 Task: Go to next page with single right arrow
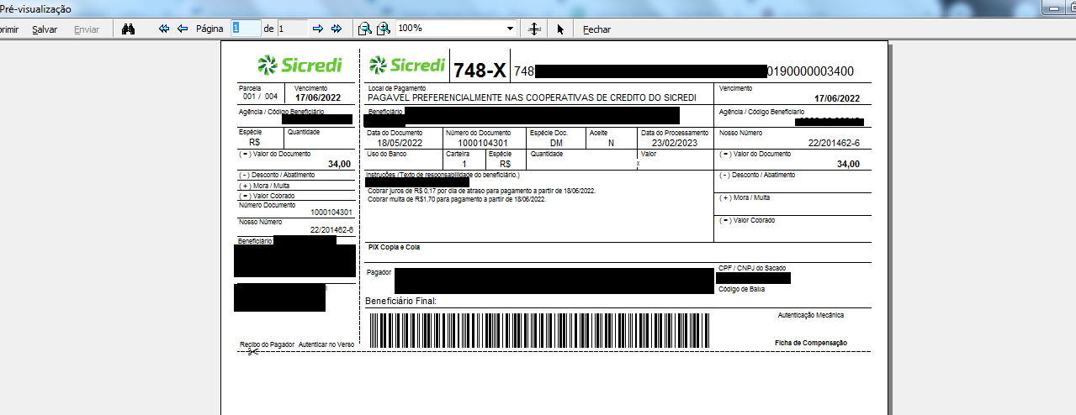pyautogui.click(x=318, y=29)
